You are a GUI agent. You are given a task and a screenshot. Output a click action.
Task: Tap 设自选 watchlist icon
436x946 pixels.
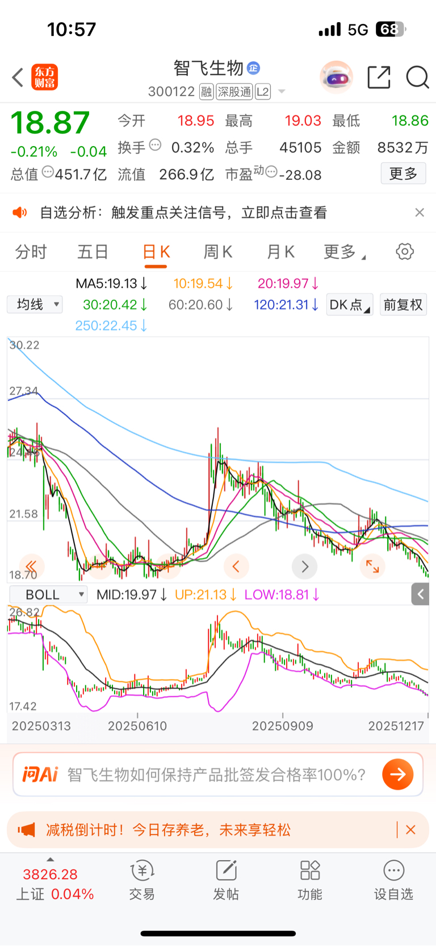click(x=393, y=879)
